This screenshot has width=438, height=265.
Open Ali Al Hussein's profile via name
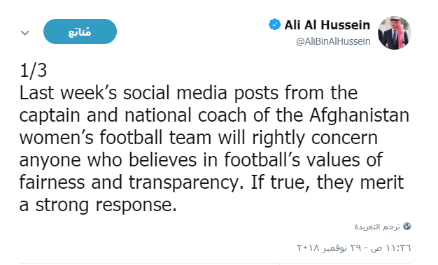tap(327, 25)
